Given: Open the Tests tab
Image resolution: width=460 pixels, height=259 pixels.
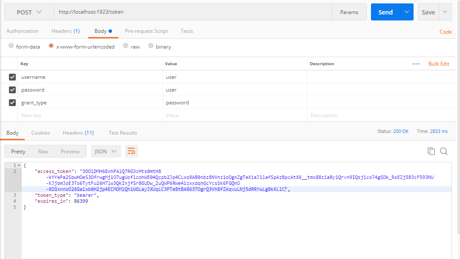Looking at the screenshot, I should pyautogui.click(x=187, y=31).
